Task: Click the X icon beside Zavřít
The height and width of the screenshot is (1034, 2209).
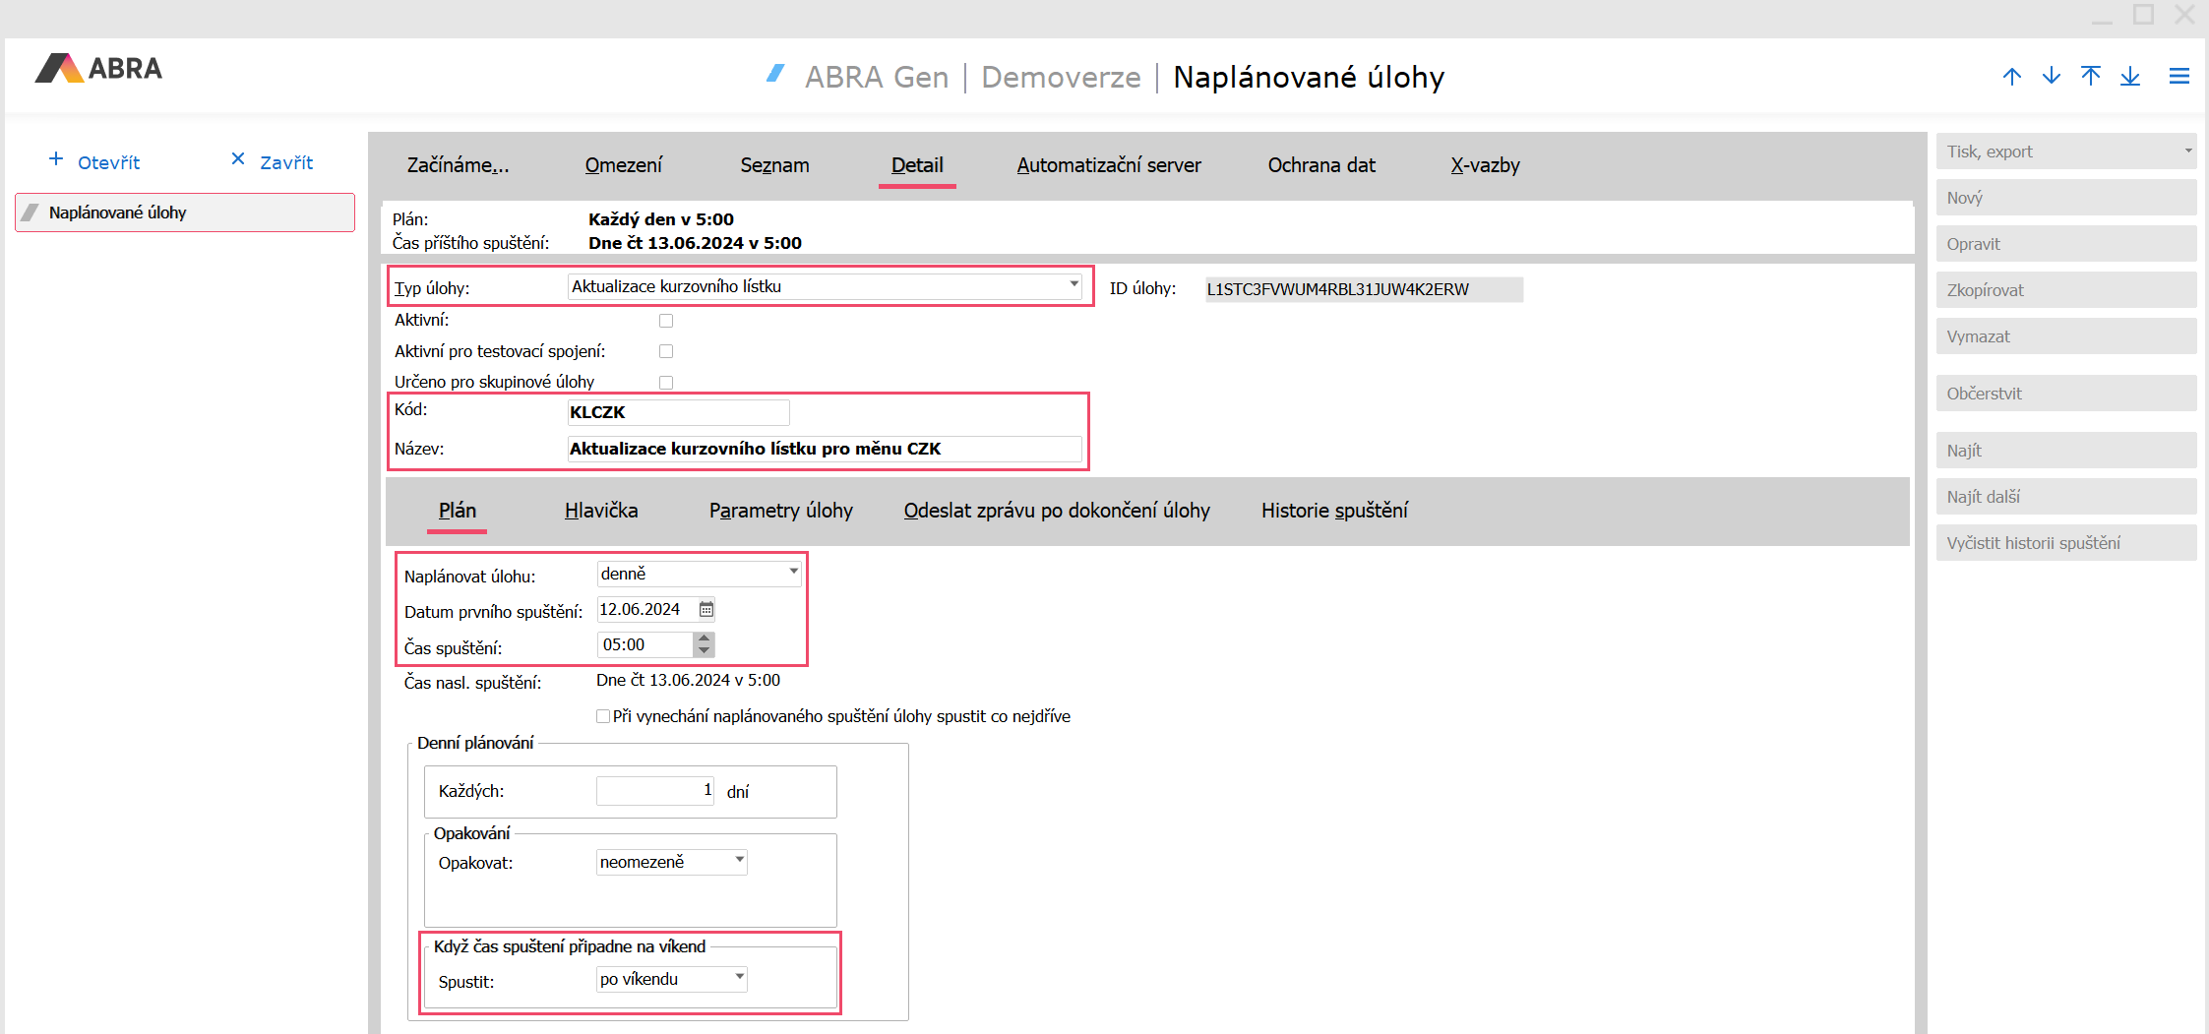Action: pos(237,159)
